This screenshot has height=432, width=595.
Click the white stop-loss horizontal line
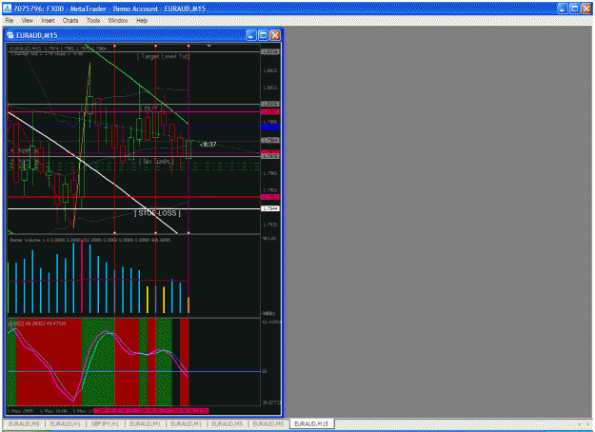pos(133,209)
